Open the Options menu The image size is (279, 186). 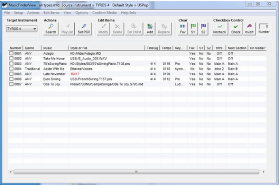[x=82, y=13]
